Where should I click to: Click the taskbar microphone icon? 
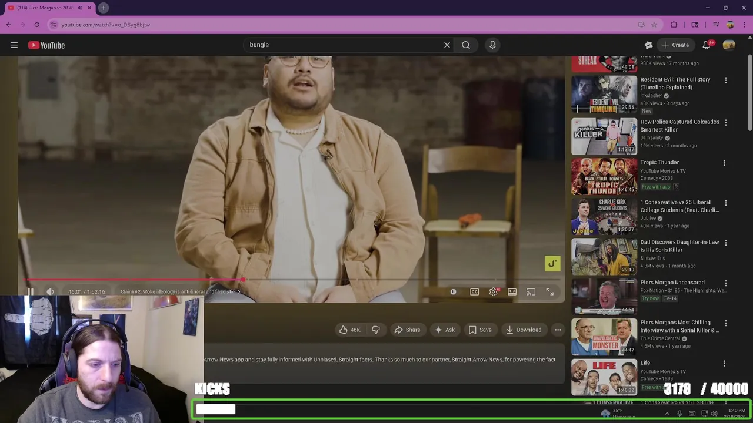tap(679, 414)
